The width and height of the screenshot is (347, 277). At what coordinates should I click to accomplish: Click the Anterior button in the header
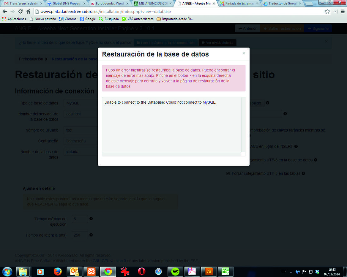pos(247,29)
